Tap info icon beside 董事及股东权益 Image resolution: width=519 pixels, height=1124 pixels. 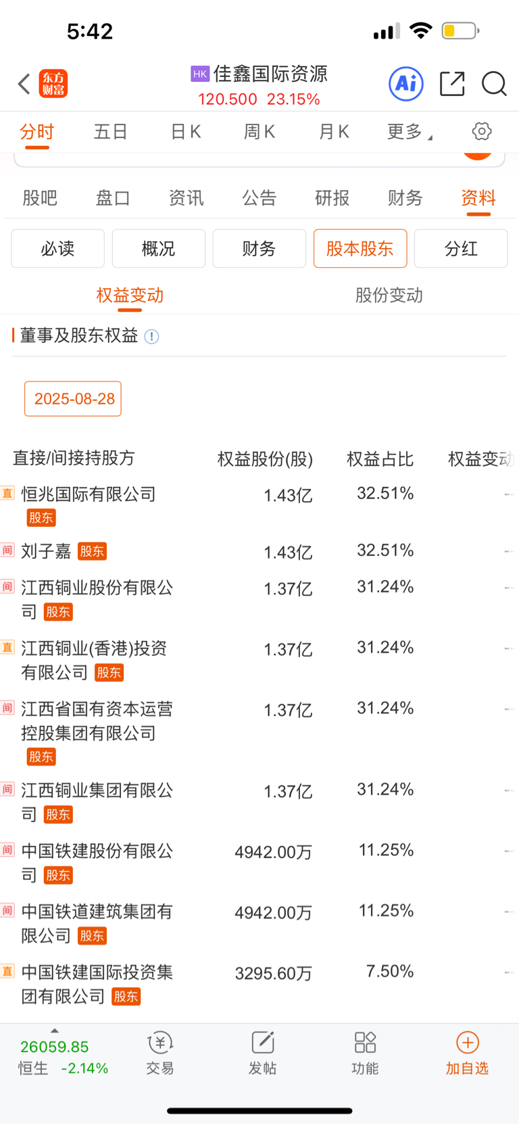pyautogui.click(x=152, y=337)
